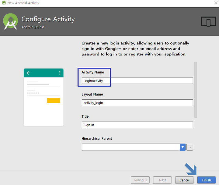
Task: Click the login activity description paragraph
Action: pyautogui.click(x=135, y=48)
